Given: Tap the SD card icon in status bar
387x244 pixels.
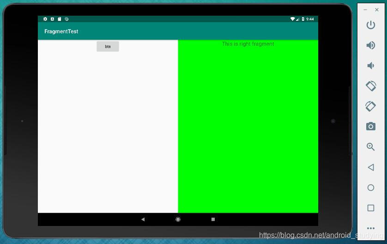Looking at the screenshot, I should tap(60, 19).
